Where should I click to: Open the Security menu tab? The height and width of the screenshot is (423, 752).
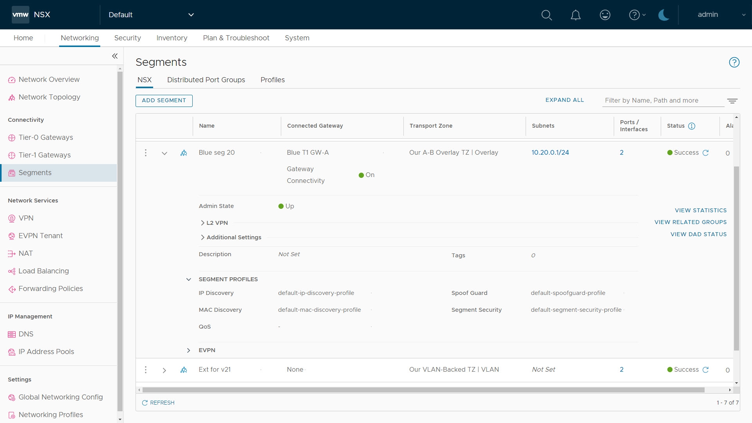127,38
